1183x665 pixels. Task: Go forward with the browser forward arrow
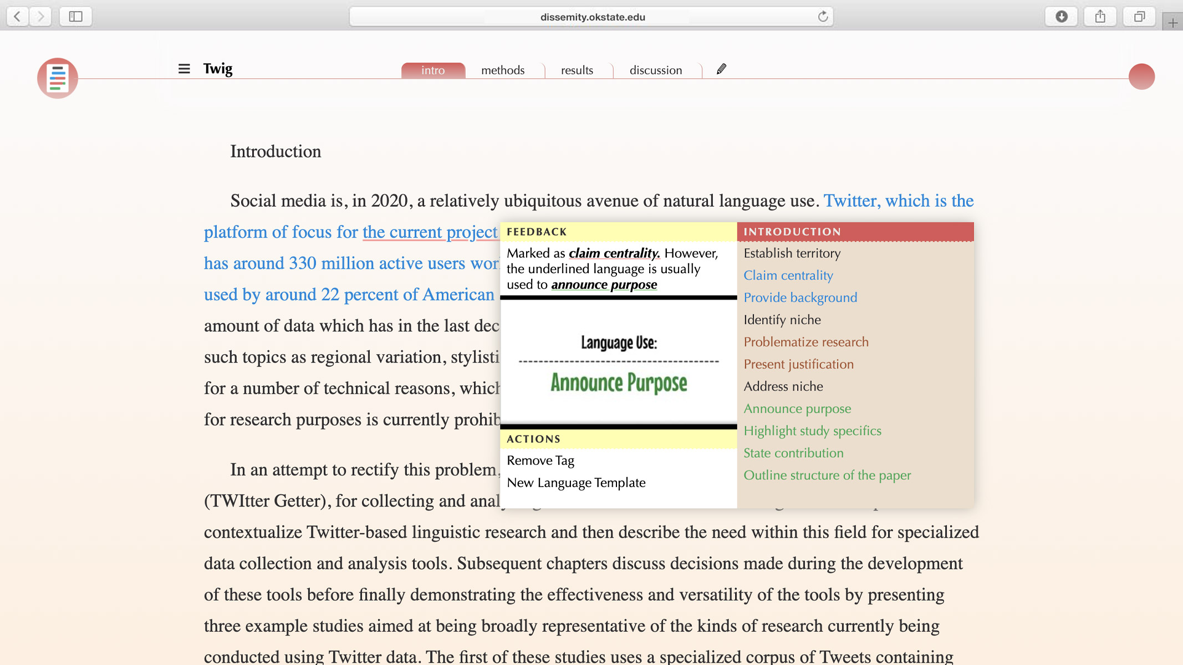coord(40,16)
